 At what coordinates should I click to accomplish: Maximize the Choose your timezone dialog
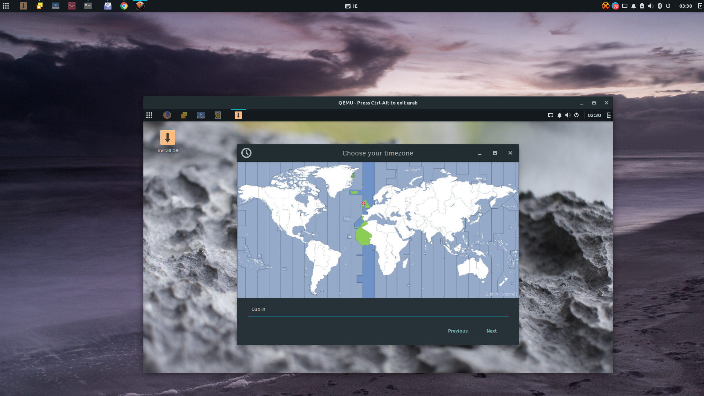pyautogui.click(x=495, y=153)
